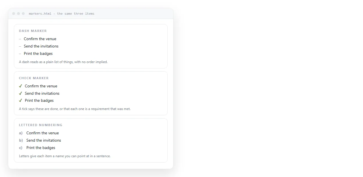Click the dash marker before Confirm the venue
Viewport: 363px width, 177px height.
[x=20, y=39]
